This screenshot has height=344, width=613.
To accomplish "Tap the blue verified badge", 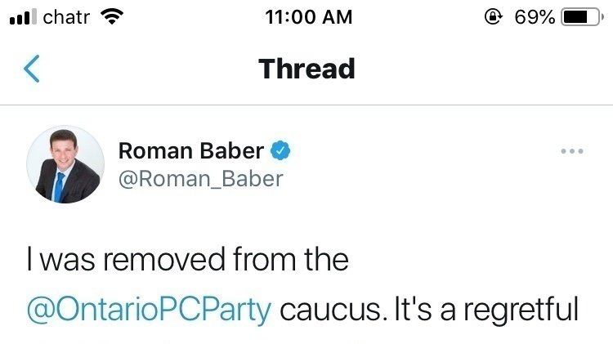I will click(281, 150).
